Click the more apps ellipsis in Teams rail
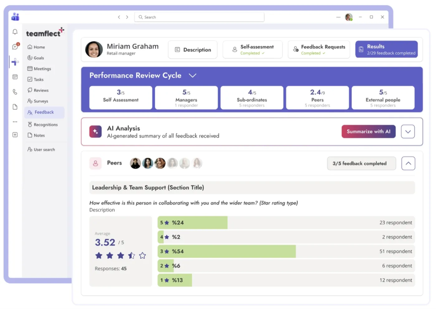This screenshot has width=436, height=309. [15, 122]
